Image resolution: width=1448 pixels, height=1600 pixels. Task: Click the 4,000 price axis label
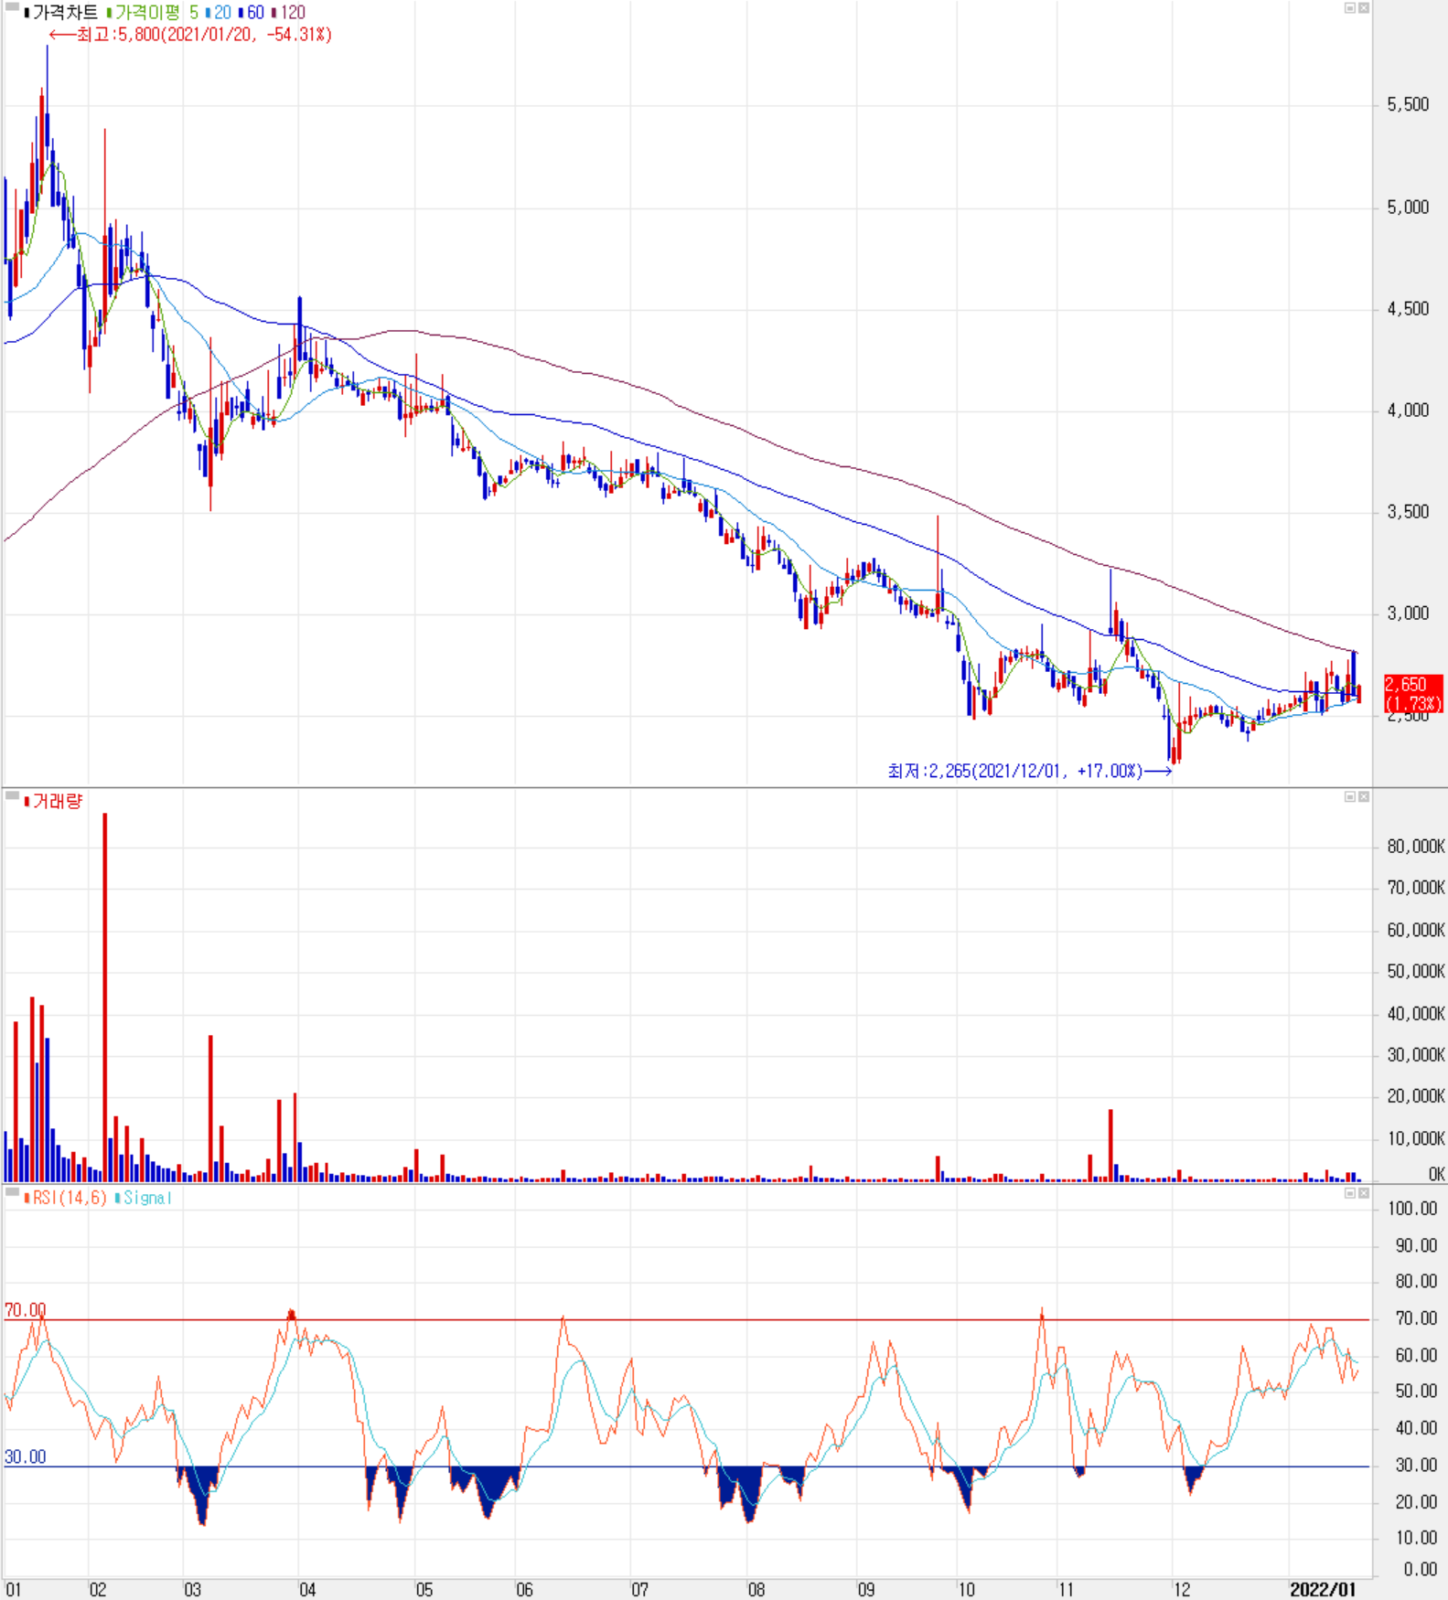[x=1408, y=411]
